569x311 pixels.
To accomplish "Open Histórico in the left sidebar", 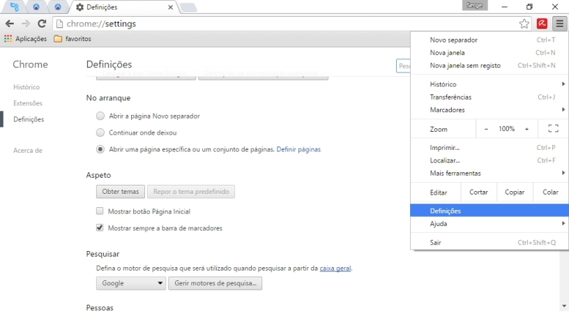I will pyautogui.click(x=26, y=87).
